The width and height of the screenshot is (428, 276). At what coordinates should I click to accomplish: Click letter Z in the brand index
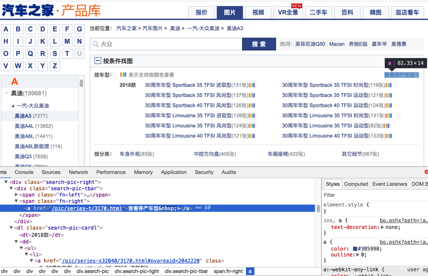tap(55, 66)
